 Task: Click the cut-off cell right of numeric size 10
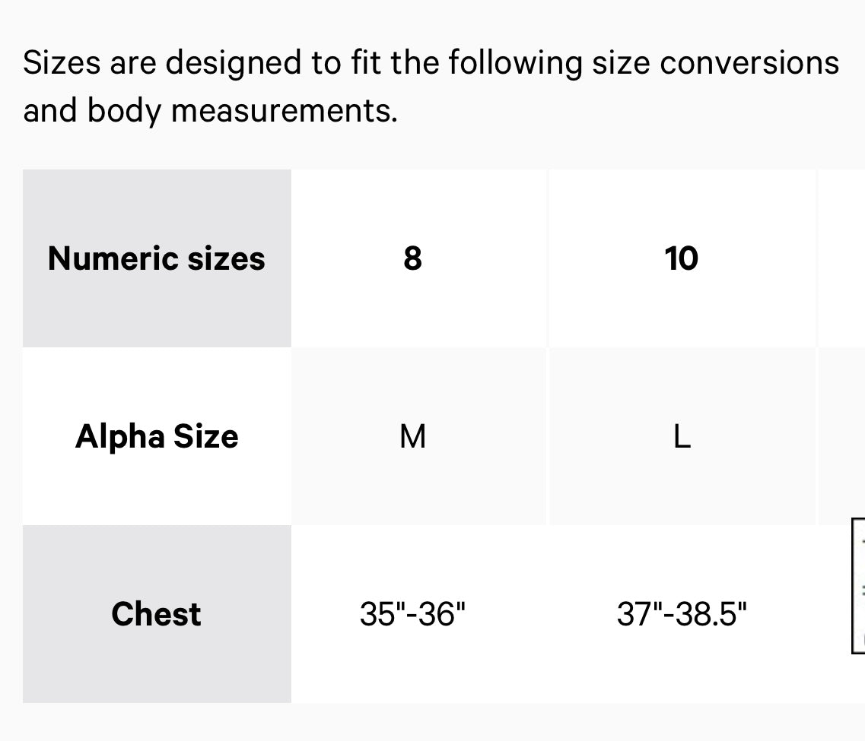point(841,258)
